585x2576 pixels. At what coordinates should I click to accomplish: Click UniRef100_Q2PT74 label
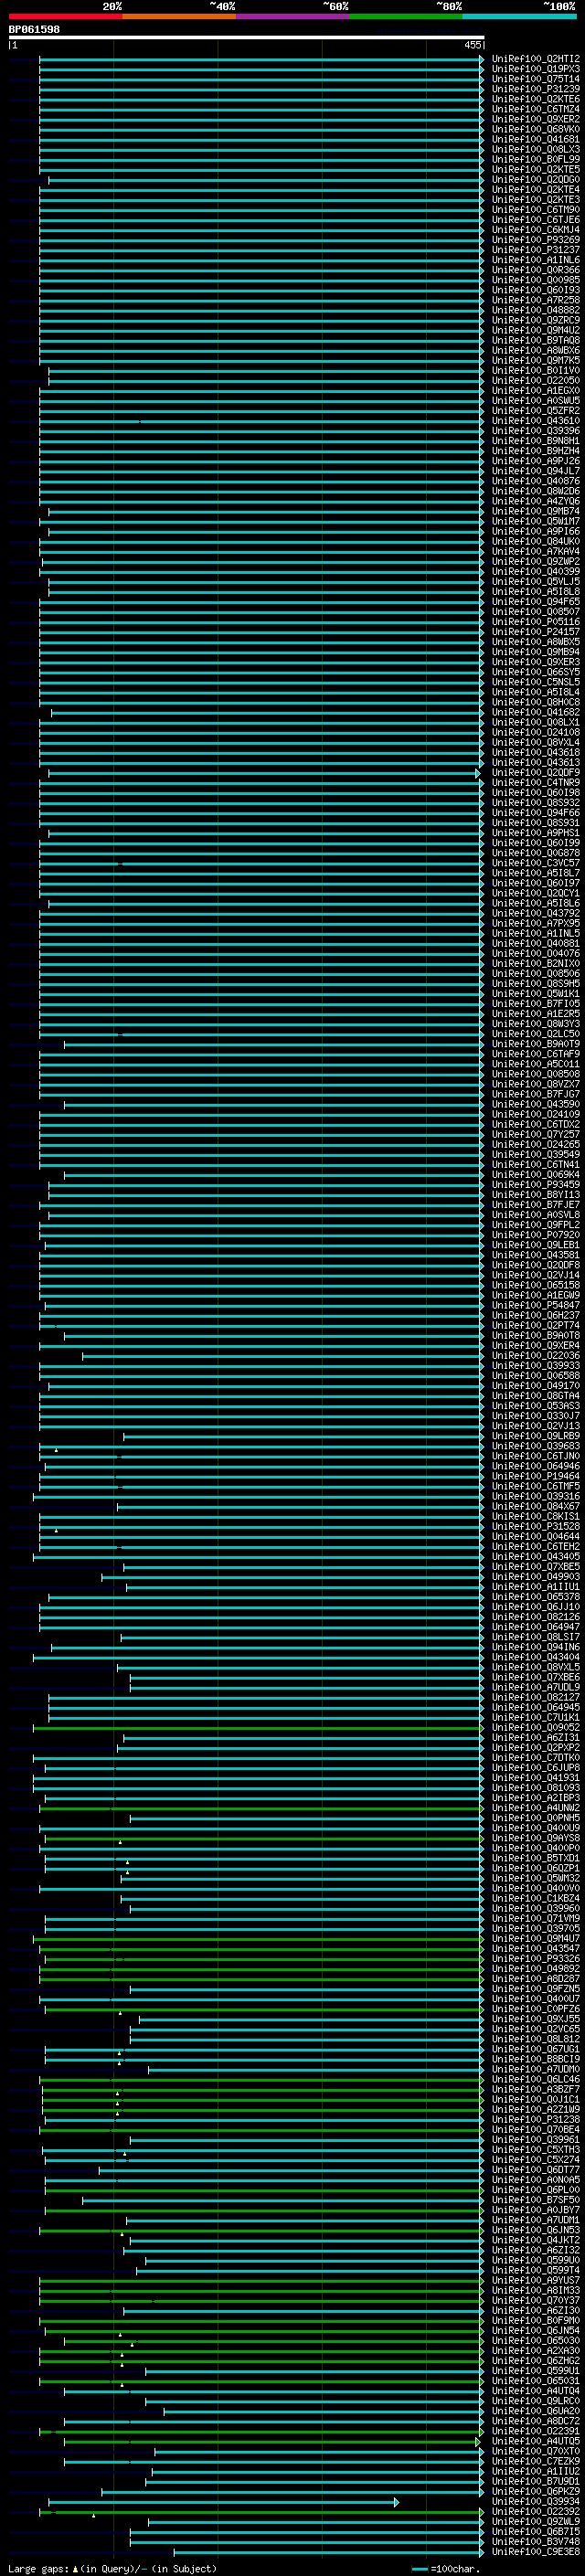tap(536, 1325)
